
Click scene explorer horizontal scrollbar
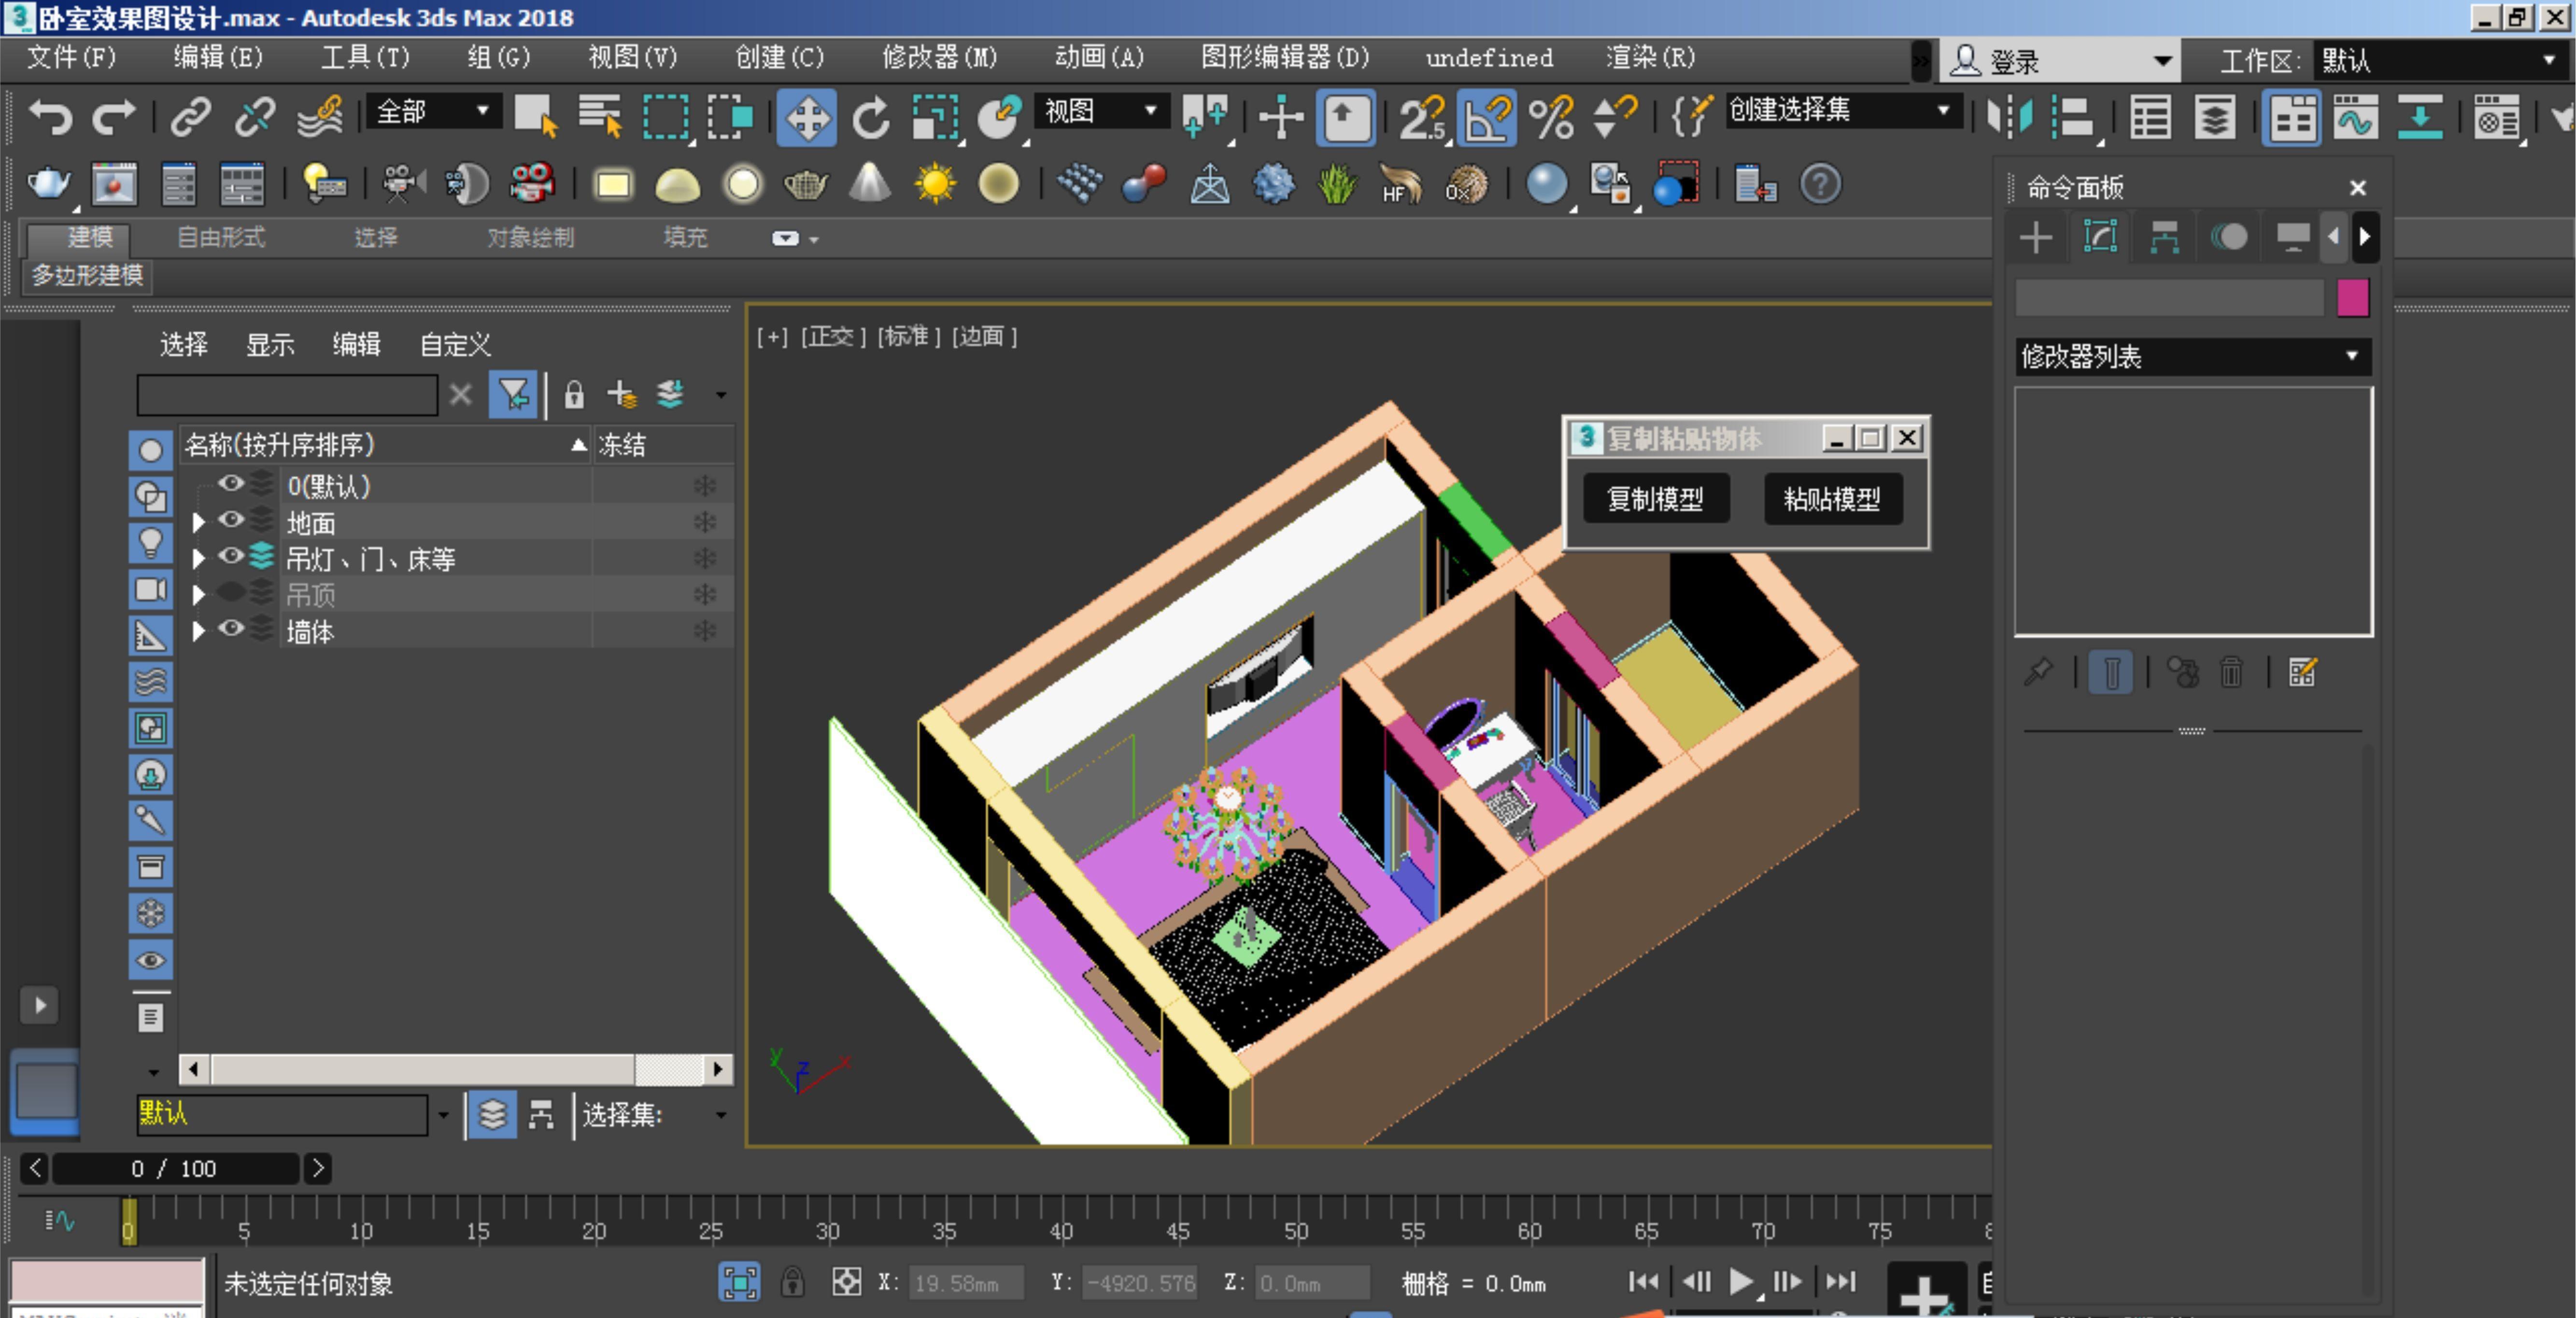point(456,1069)
